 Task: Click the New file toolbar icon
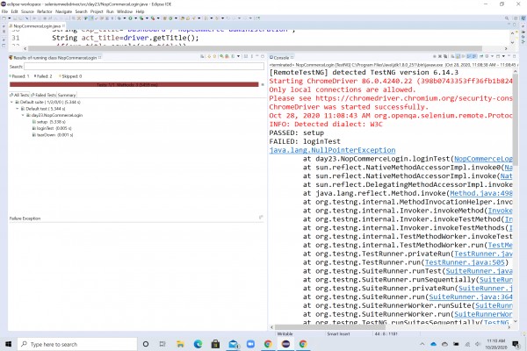click(4, 18)
